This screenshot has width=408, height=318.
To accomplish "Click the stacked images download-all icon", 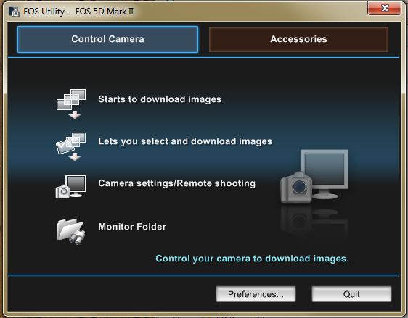I will [71, 104].
